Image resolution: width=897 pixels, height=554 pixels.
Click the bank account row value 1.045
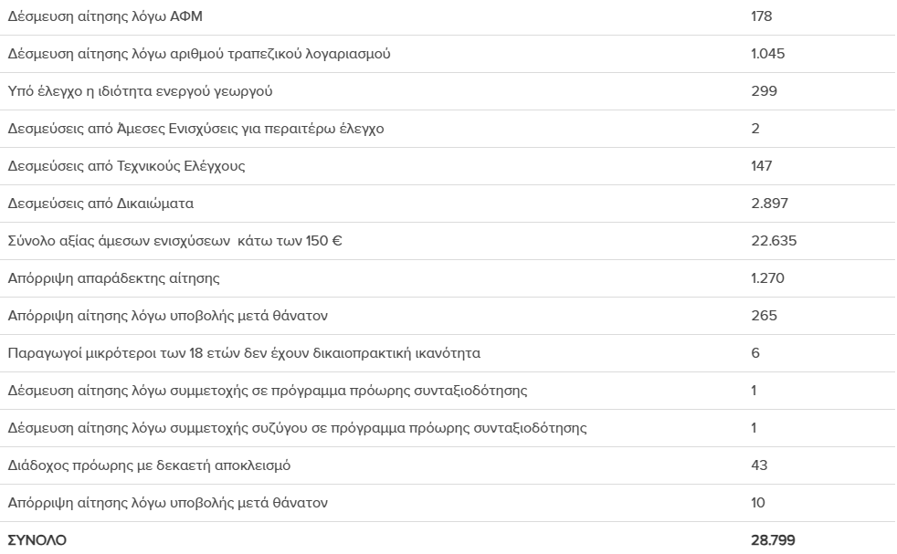[x=767, y=54]
